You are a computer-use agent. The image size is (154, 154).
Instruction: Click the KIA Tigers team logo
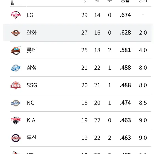point(16,120)
